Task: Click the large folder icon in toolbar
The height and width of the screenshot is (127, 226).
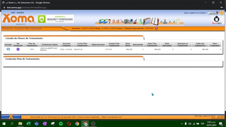Action: (x=147, y=21)
